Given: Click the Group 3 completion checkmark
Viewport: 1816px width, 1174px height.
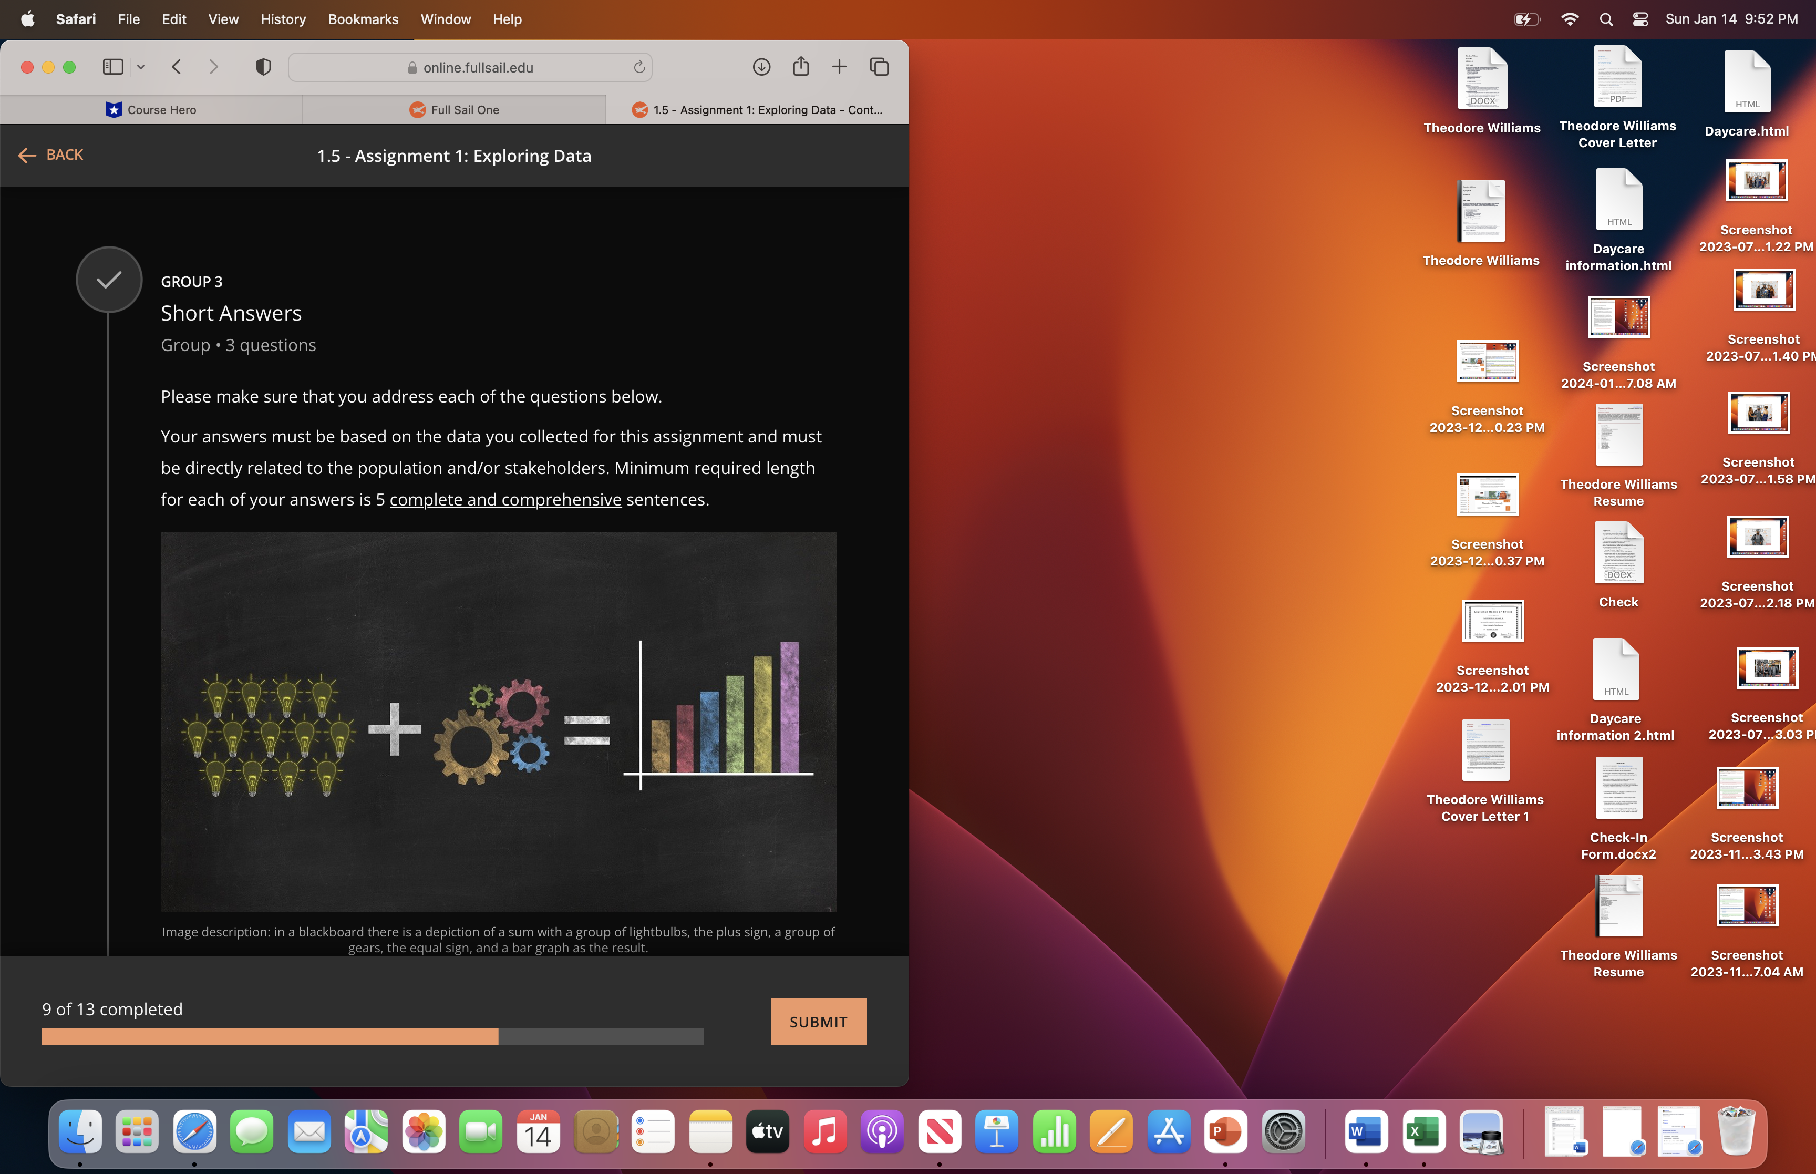Looking at the screenshot, I should pos(108,279).
